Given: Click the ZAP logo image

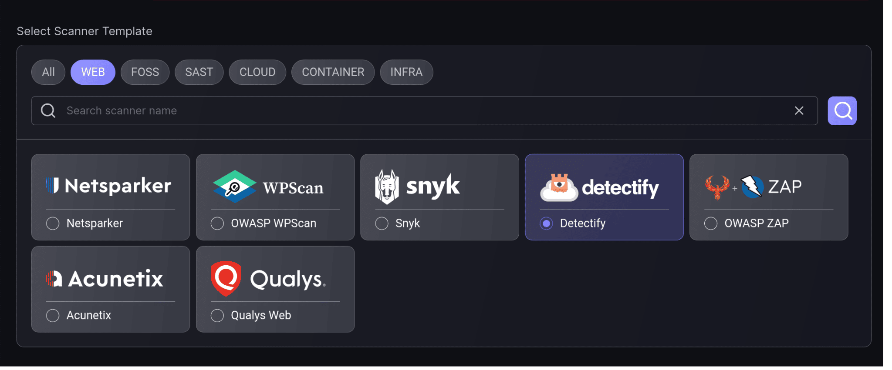Looking at the screenshot, I should click(x=753, y=187).
